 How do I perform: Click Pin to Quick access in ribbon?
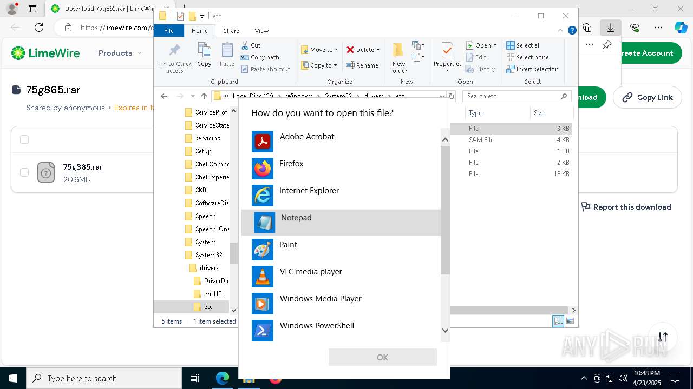[174, 58]
